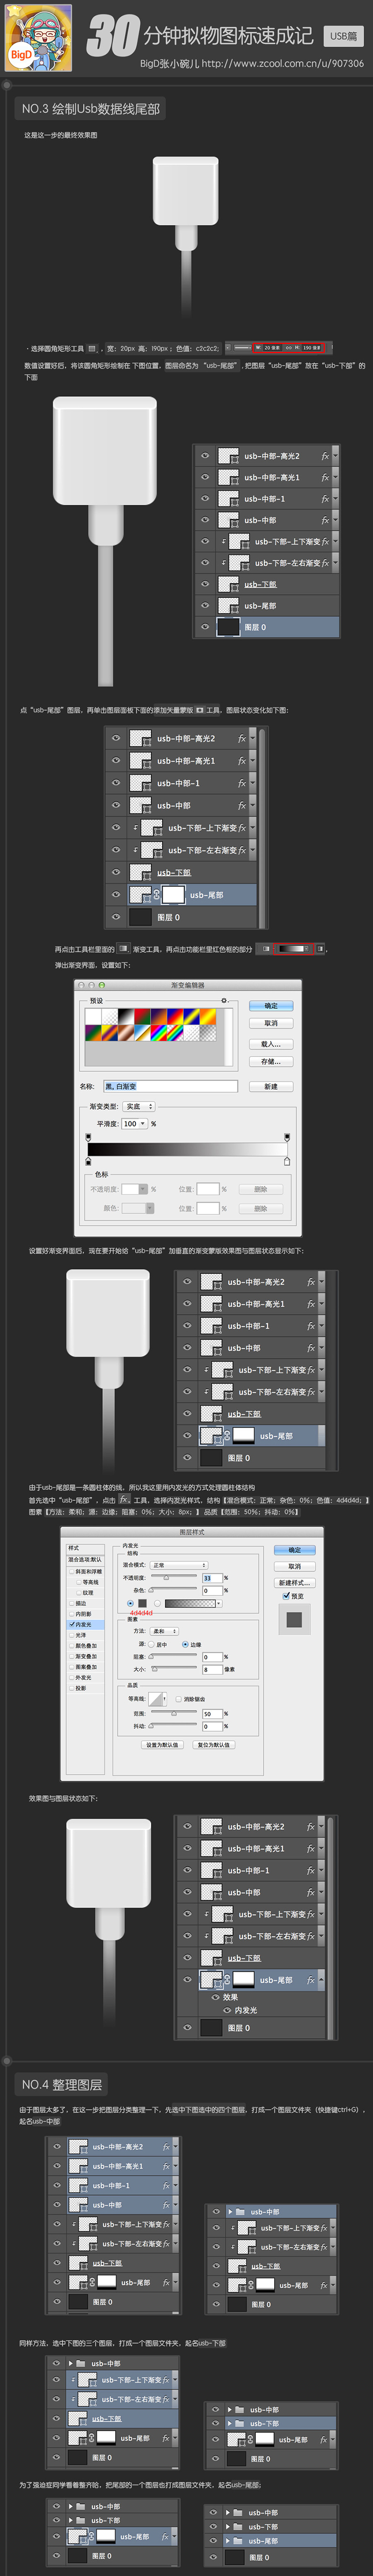Open the 4d4d4d glow color swatch
Screen dimensions: 373x2576
(142, 1604)
